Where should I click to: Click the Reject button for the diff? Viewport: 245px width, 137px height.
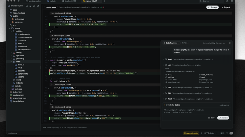click(226, 7)
